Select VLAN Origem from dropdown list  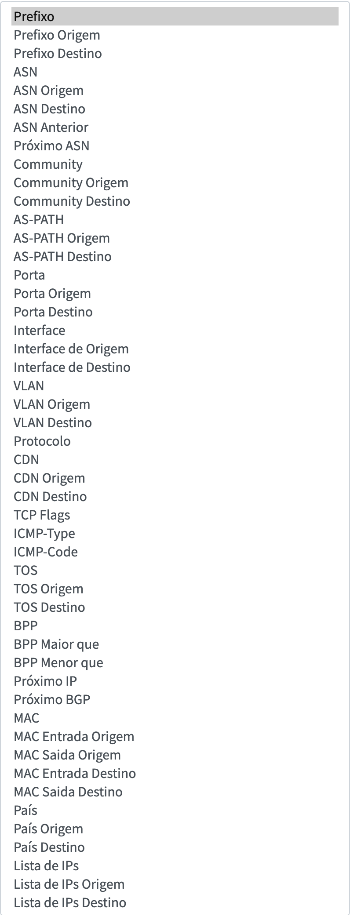(175, 404)
